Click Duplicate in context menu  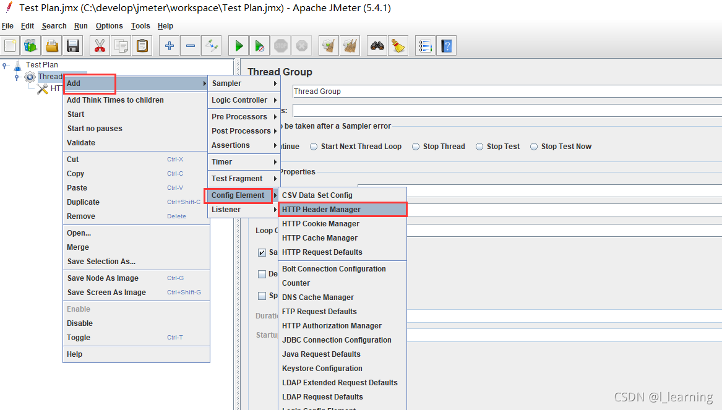coord(136,202)
